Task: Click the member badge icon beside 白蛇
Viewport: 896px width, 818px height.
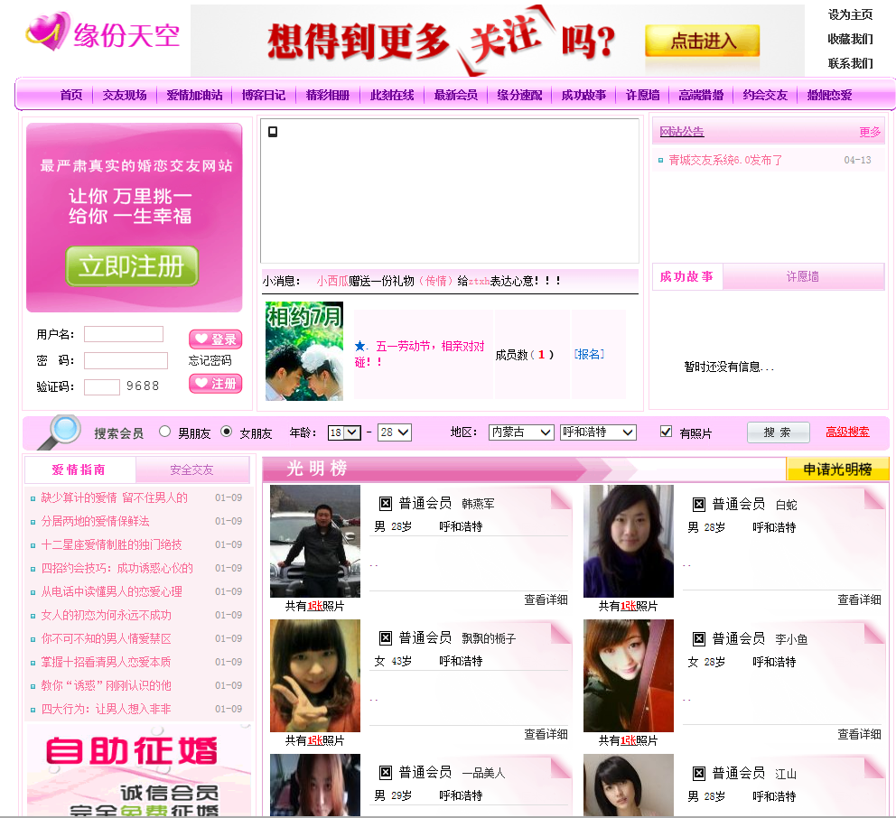Action: tap(699, 504)
